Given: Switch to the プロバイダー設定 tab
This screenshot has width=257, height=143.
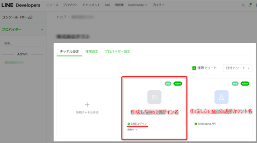Looking at the screenshot, I should tap(117, 52).
